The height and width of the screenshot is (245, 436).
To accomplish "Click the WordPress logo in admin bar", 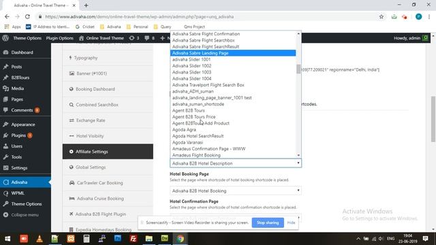I will tap(5, 38).
